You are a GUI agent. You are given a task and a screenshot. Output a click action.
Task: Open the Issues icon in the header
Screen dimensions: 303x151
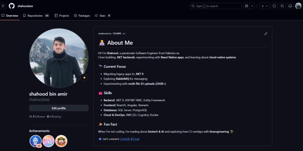tap(274, 6)
